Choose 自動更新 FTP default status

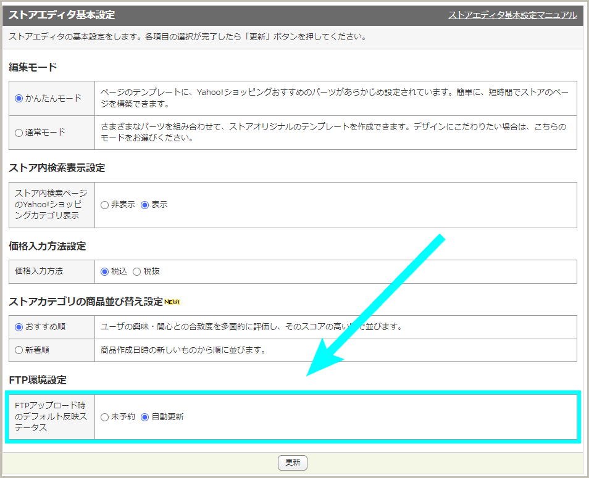(144, 417)
